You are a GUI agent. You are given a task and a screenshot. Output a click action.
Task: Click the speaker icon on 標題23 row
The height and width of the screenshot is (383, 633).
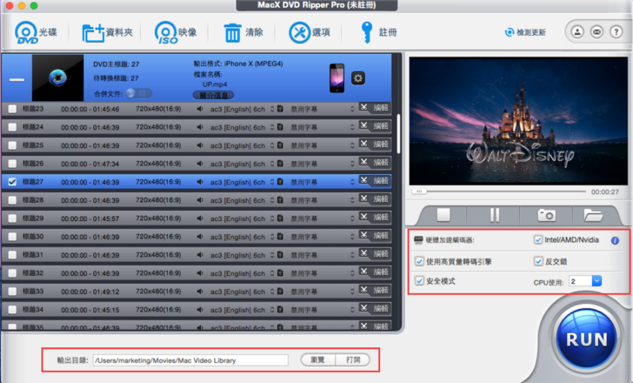[x=200, y=109]
